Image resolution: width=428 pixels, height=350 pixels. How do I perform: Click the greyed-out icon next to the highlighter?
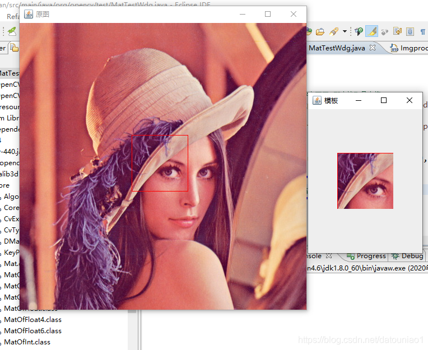click(385, 32)
